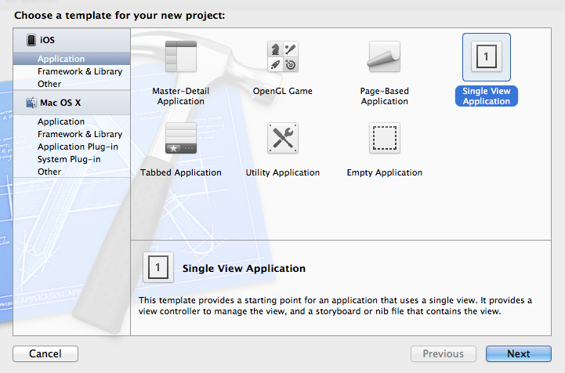Image resolution: width=565 pixels, height=373 pixels.
Task: Select the Single View Application icon
Action: 486,57
